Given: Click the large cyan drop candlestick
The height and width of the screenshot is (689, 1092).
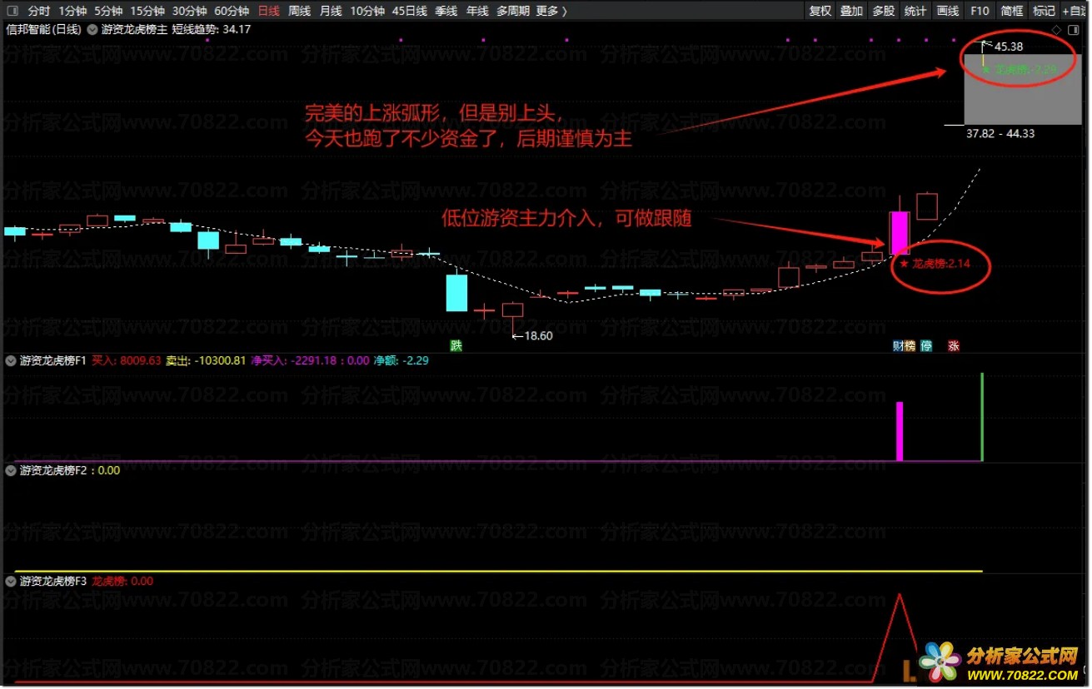Looking at the screenshot, I should [456, 293].
